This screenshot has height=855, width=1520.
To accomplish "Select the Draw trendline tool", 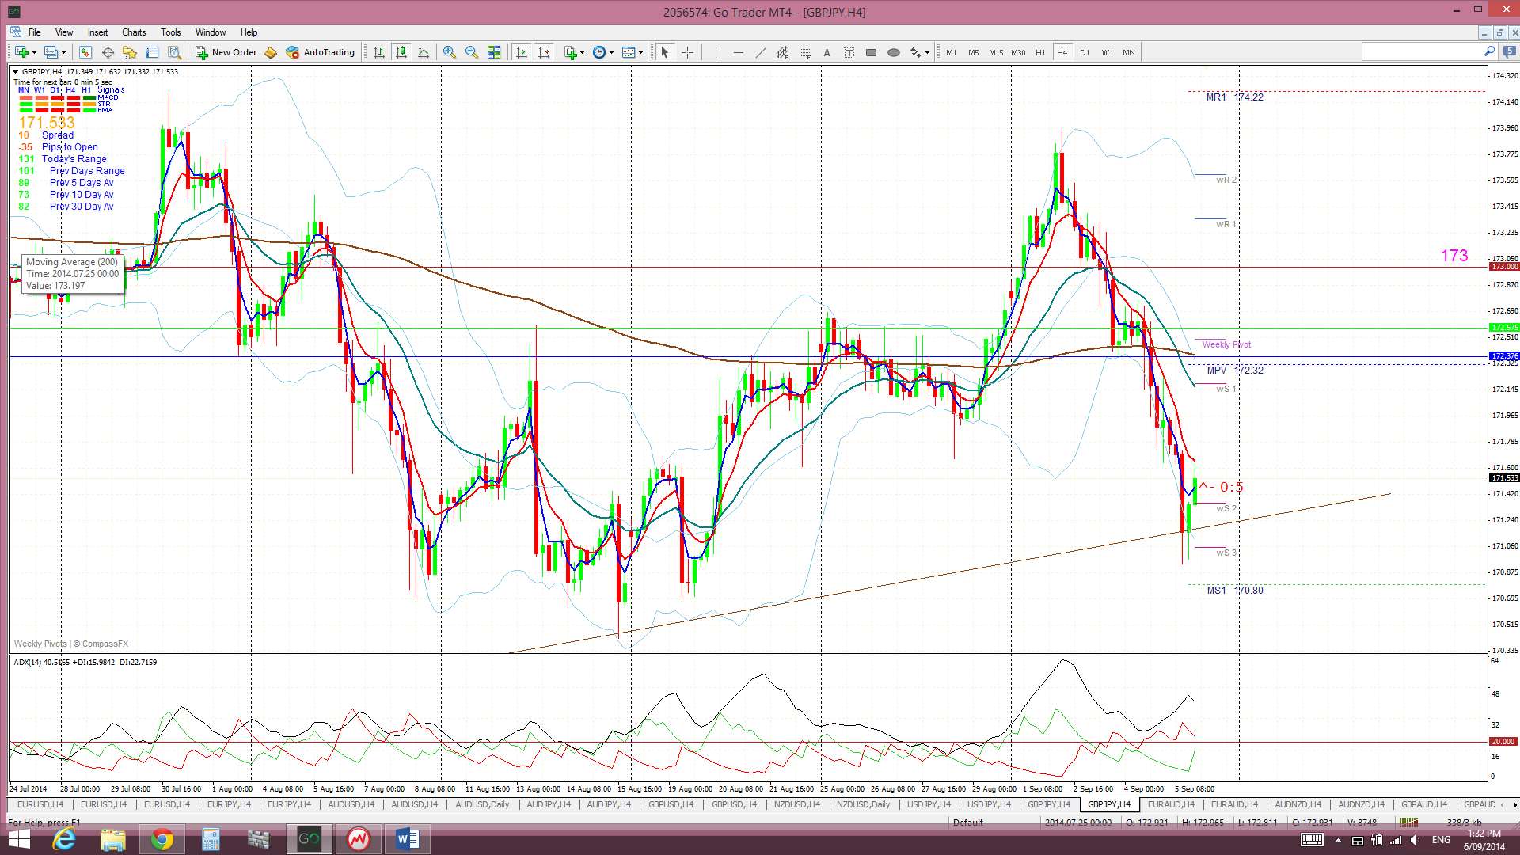I will tap(760, 52).
